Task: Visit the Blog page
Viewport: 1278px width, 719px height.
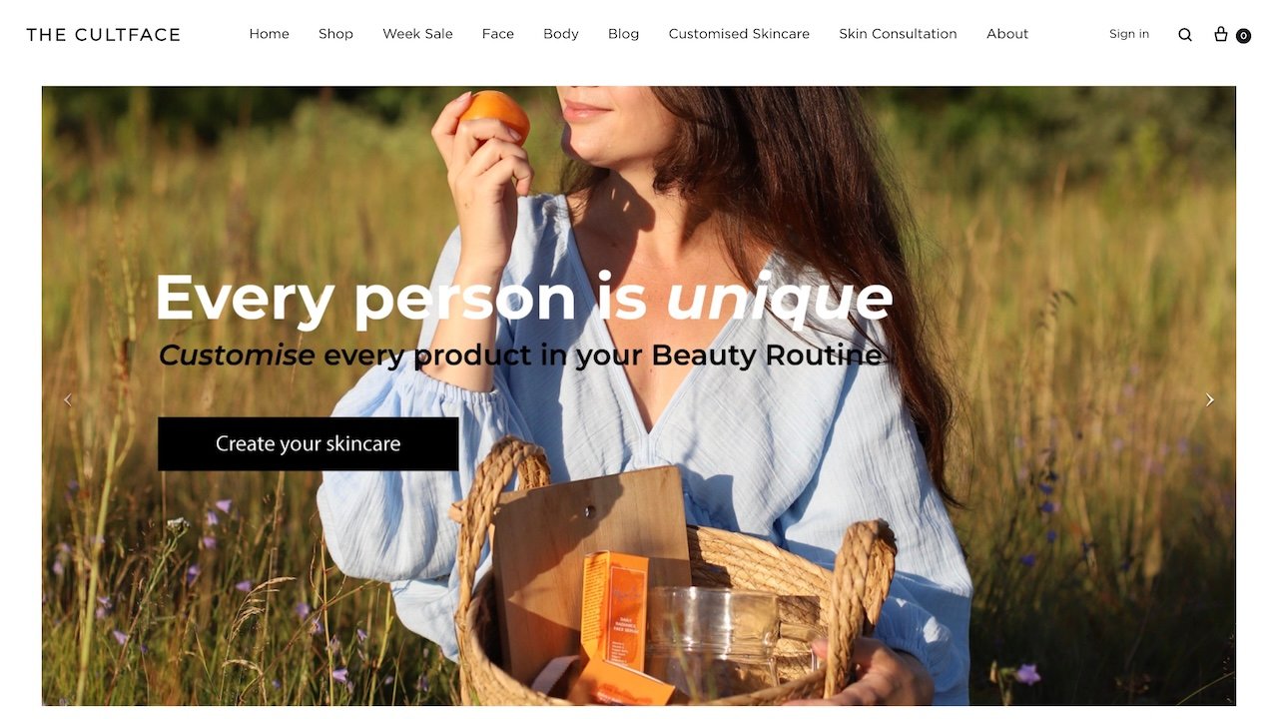Action: 624,34
